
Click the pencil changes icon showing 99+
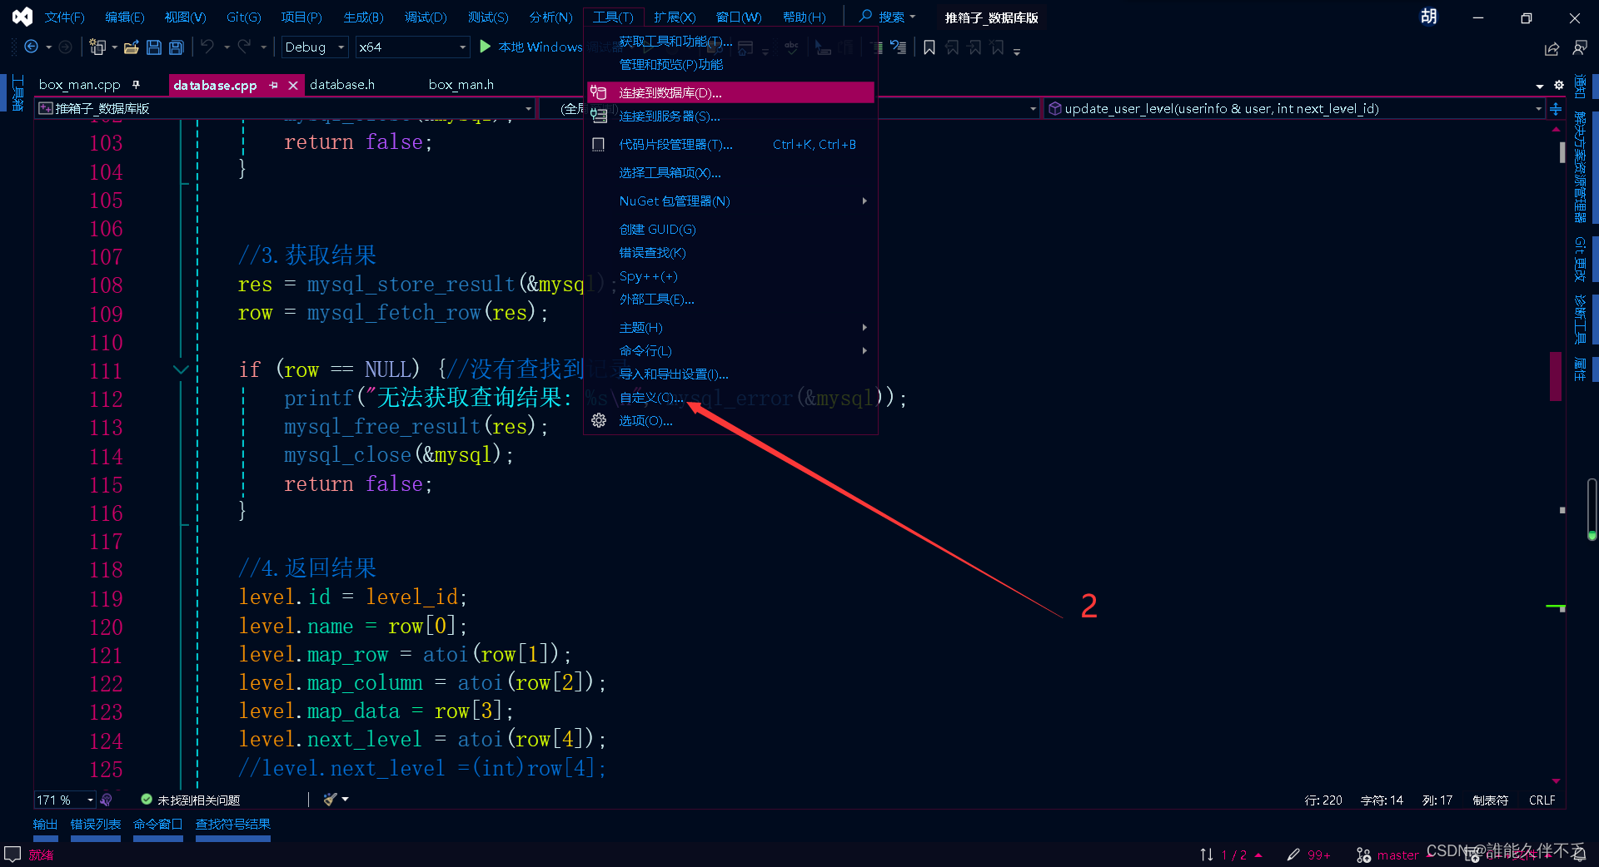click(x=1293, y=855)
